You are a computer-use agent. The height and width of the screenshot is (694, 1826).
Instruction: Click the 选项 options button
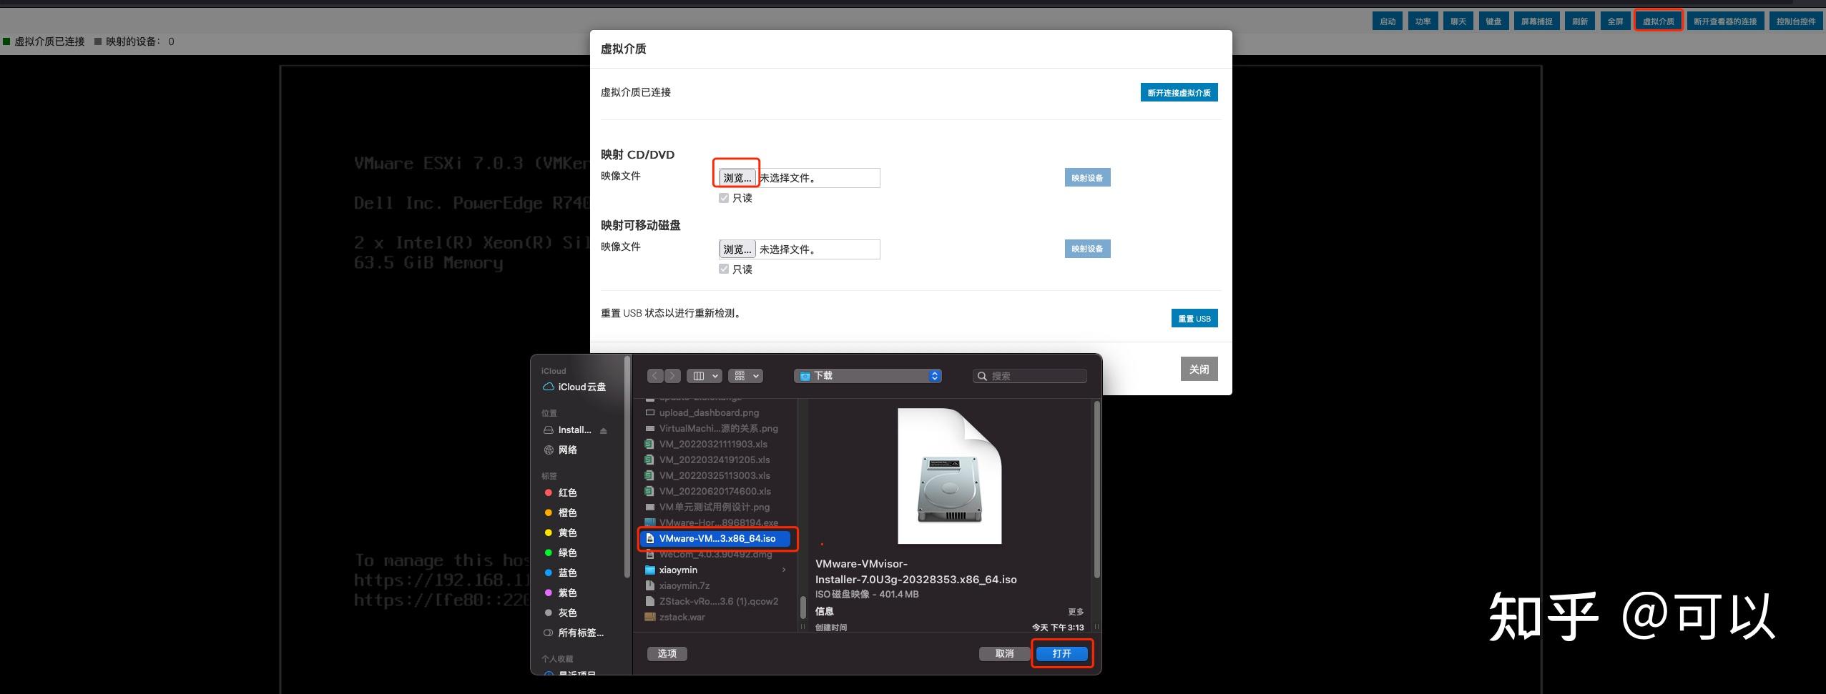click(667, 654)
